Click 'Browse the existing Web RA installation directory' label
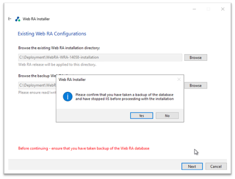Screen dimensions: 235x179 tap(59, 48)
